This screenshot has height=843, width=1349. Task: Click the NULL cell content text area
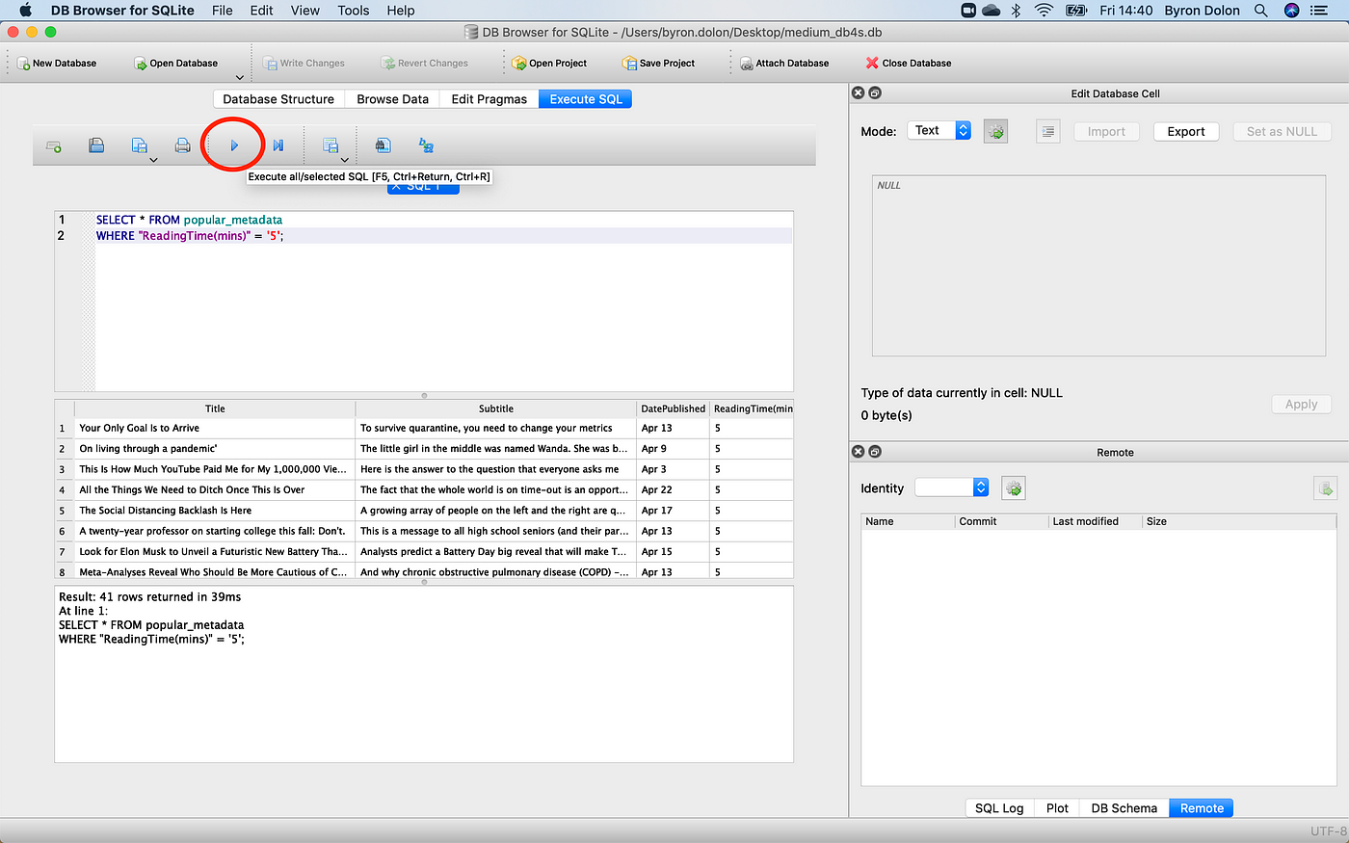click(1100, 266)
